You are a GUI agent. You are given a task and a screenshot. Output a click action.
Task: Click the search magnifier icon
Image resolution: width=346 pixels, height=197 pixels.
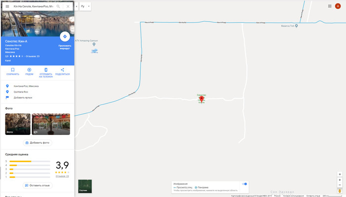58,6
